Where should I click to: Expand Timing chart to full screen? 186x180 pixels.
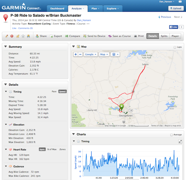point(180,141)
